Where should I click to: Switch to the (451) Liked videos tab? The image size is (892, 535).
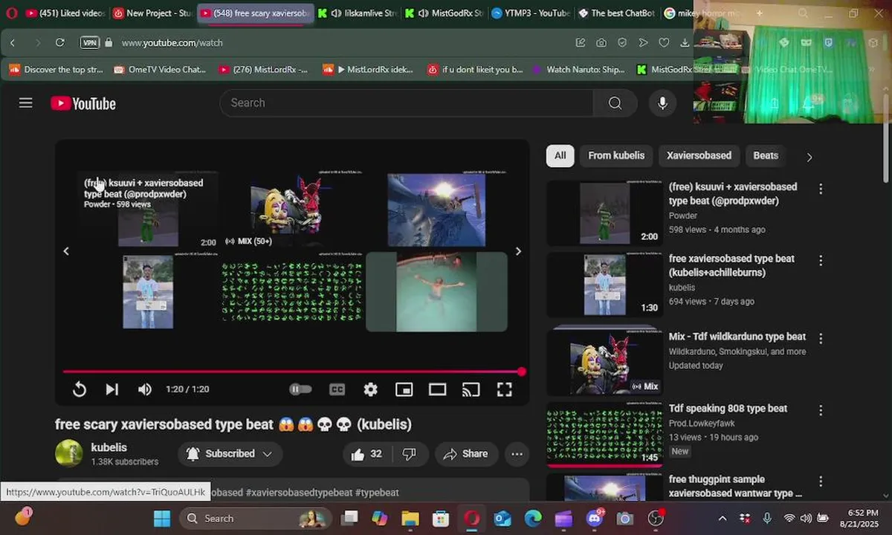(x=65, y=13)
